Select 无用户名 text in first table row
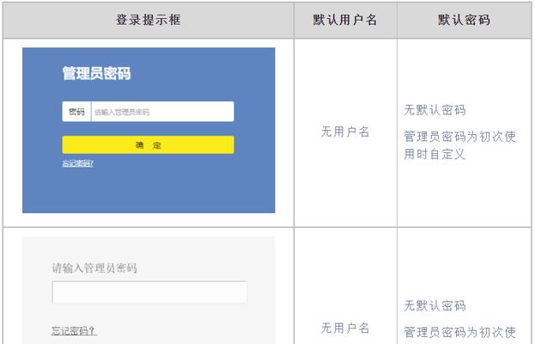 coord(345,132)
